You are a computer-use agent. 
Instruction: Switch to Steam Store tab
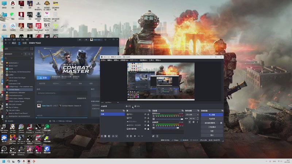coord(14,43)
